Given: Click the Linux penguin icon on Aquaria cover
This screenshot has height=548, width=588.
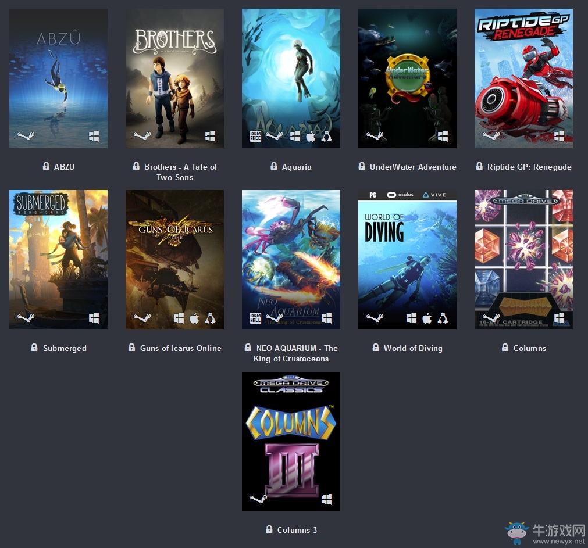Looking at the screenshot, I should [327, 137].
